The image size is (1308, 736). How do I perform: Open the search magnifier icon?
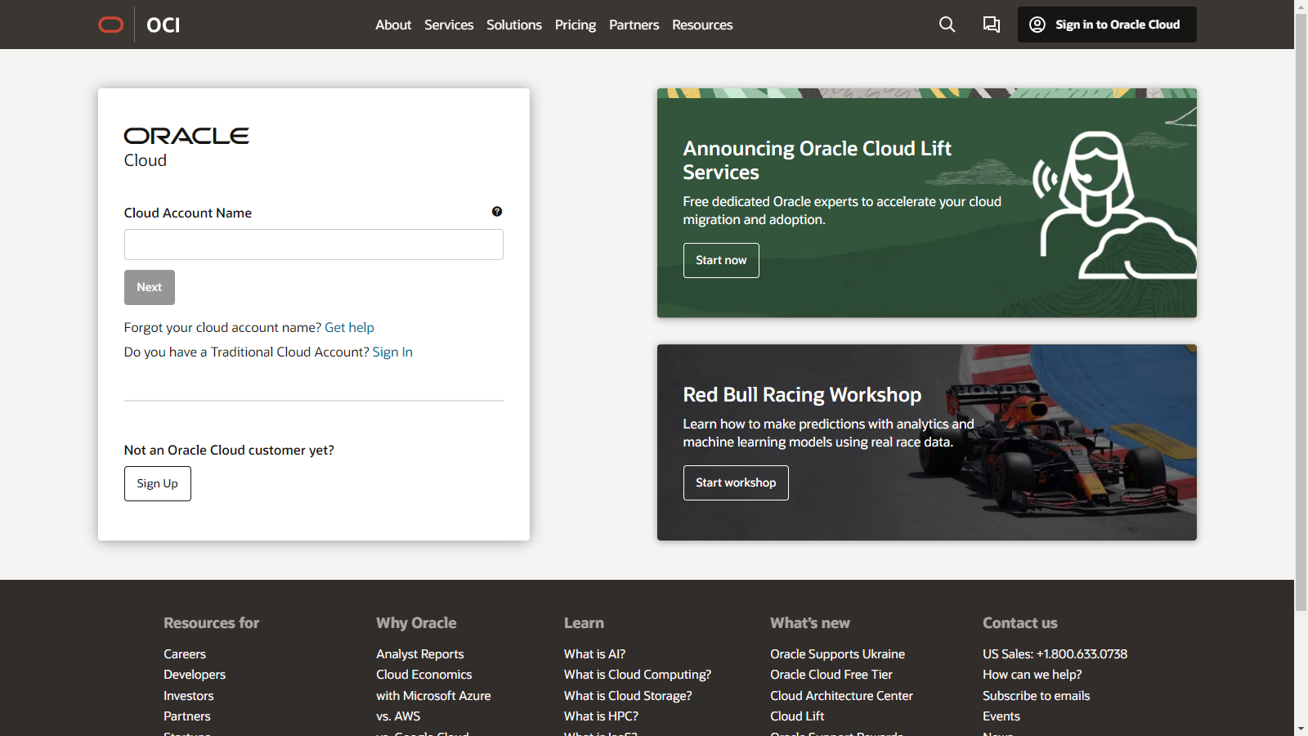click(947, 25)
